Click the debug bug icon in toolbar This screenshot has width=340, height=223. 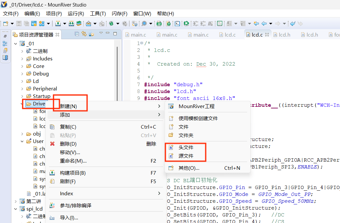111,24
